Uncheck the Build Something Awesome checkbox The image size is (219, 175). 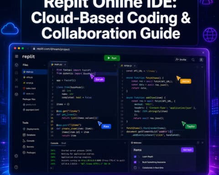click(x=135, y=162)
